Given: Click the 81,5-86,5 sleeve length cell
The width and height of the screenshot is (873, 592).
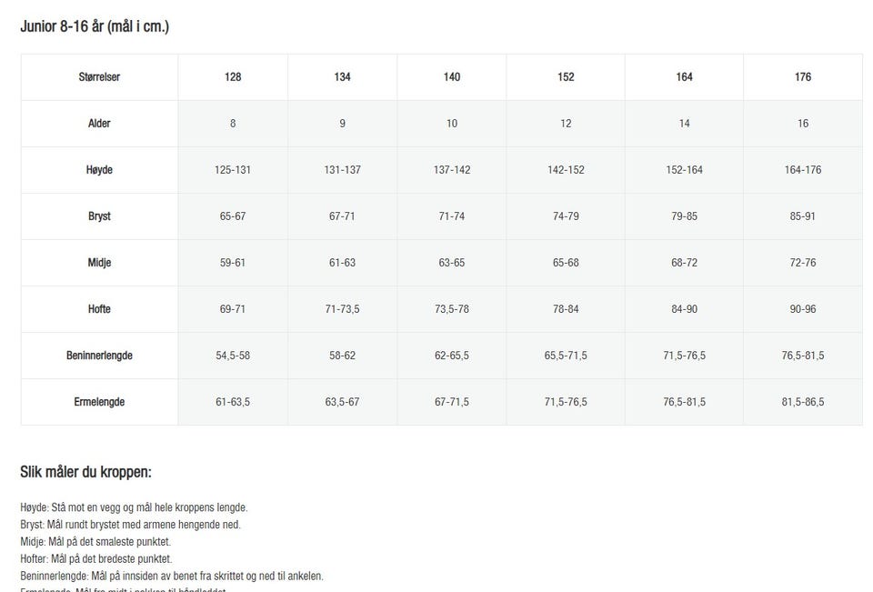Looking at the screenshot, I should pos(803,402).
